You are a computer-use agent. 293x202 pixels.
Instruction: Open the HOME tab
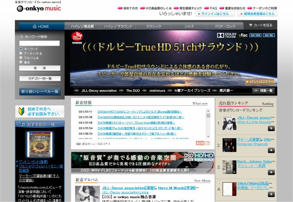tap(41, 26)
